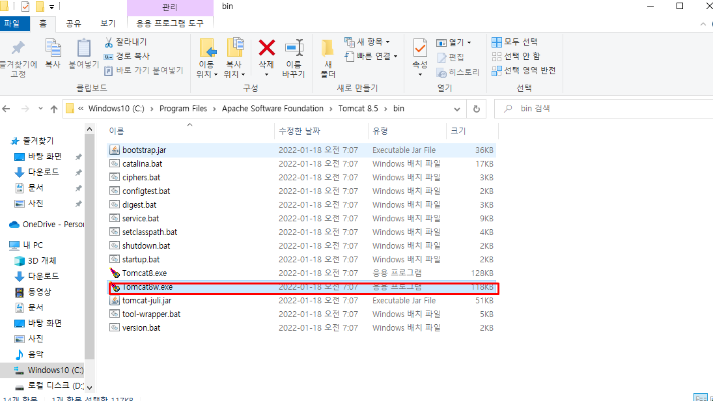Image resolution: width=713 pixels, height=401 pixels.
Task: Collapse the ribbon with the chevron
Action: tap(703, 24)
